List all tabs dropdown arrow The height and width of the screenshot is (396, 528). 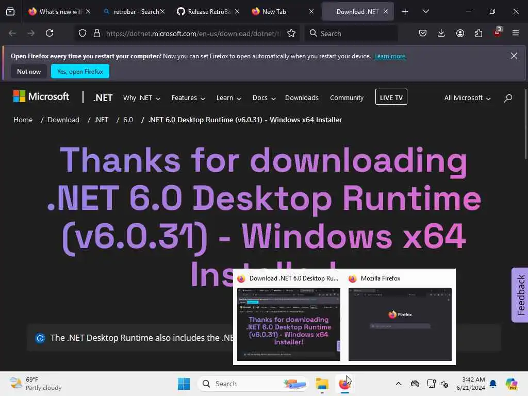pos(425,11)
